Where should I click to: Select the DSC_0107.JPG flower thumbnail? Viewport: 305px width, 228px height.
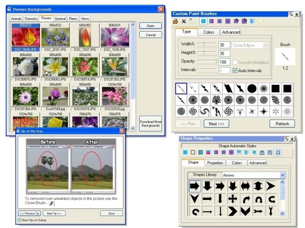55,37
